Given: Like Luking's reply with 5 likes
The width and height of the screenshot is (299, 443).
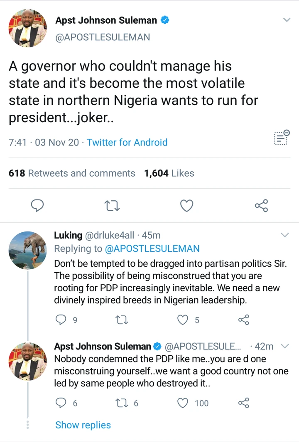Looking at the screenshot, I should pyautogui.click(x=183, y=320).
